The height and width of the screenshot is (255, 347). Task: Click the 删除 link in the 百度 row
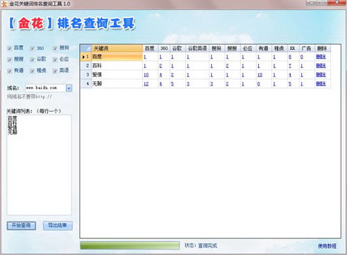pyautogui.click(x=321, y=57)
